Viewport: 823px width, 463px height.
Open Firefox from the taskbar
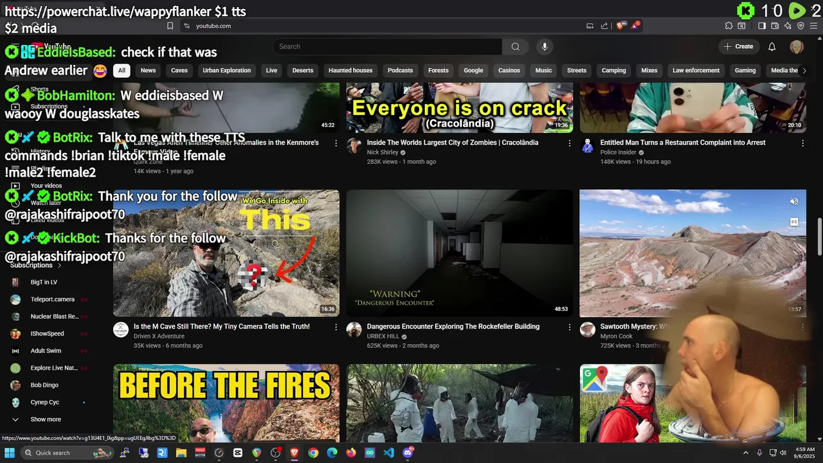pyautogui.click(x=350, y=453)
